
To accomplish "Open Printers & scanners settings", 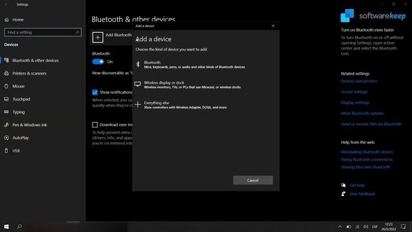I will (x=30, y=73).
